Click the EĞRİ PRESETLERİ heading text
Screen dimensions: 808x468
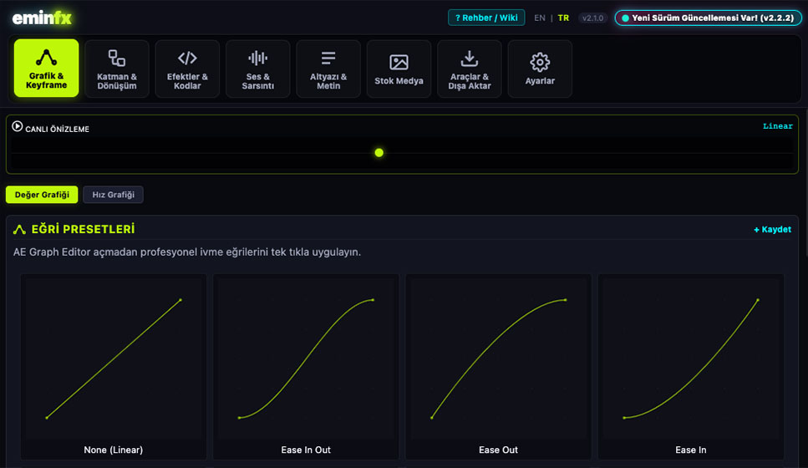click(x=83, y=229)
